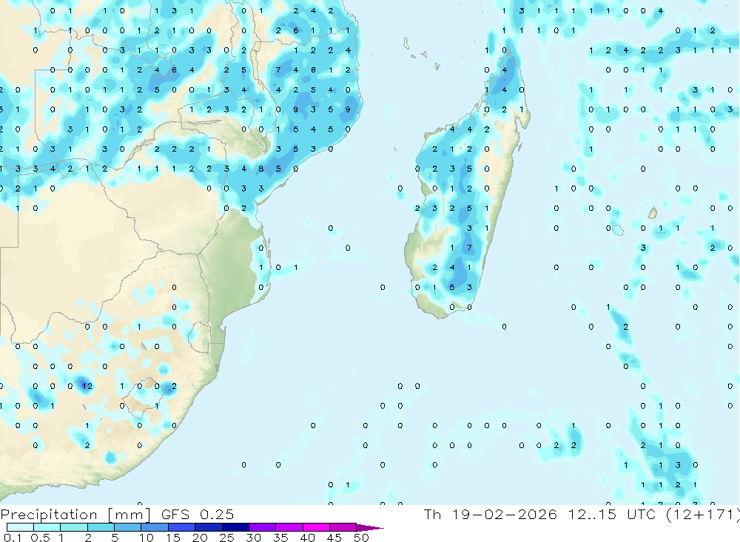
Task: Select the legend label "50"
Action: click(362, 538)
